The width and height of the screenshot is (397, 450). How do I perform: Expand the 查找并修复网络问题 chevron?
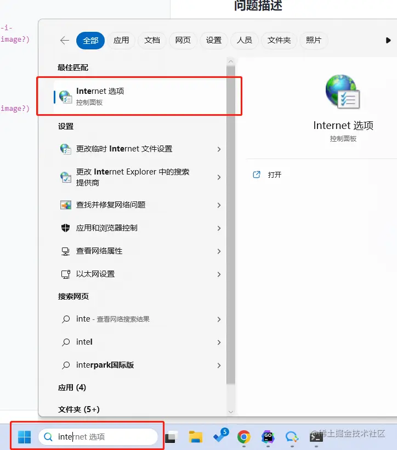point(219,205)
